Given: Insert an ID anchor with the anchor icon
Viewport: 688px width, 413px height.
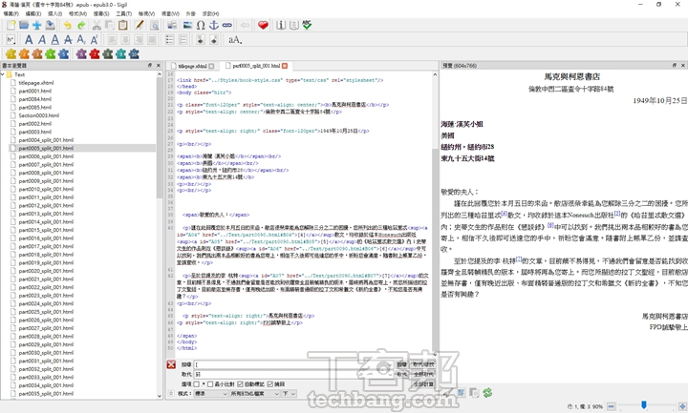Looking at the screenshot, I should click(x=214, y=26).
